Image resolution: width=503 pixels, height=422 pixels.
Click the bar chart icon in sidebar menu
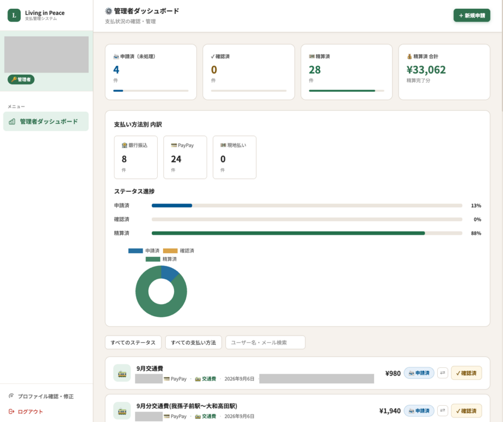pos(12,121)
